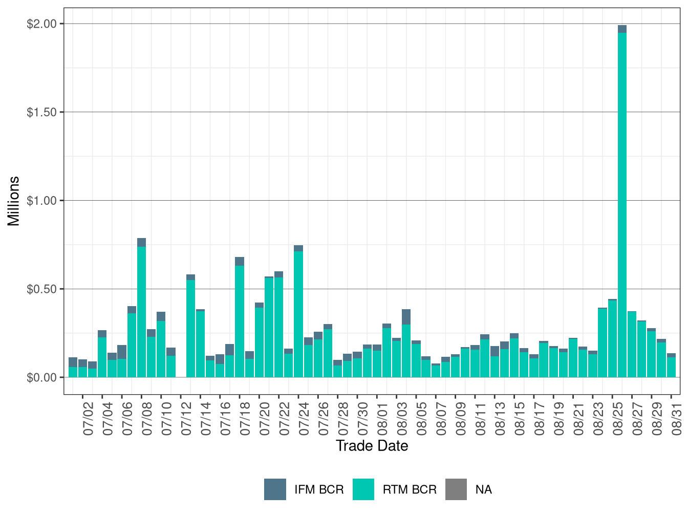Click the 'Millions' y-axis title

(14, 201)
